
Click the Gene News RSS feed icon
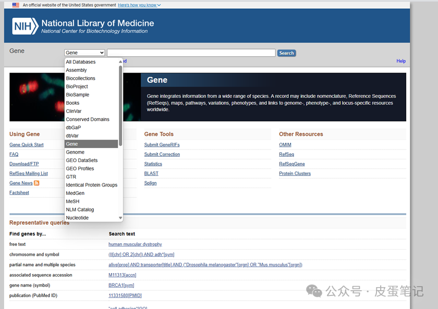(x=36, y=183)
